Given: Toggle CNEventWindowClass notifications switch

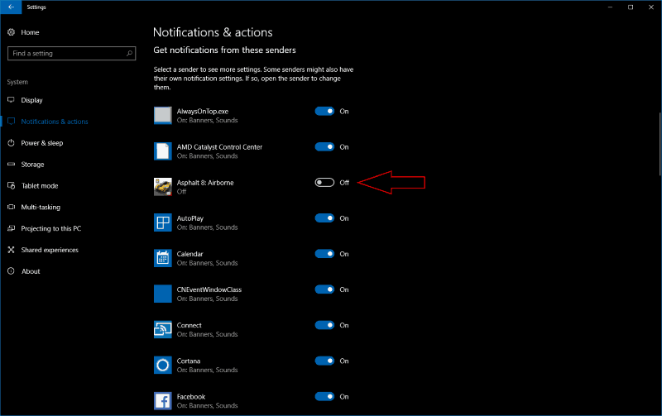Looking at the screenshot, I should (324, 289).
